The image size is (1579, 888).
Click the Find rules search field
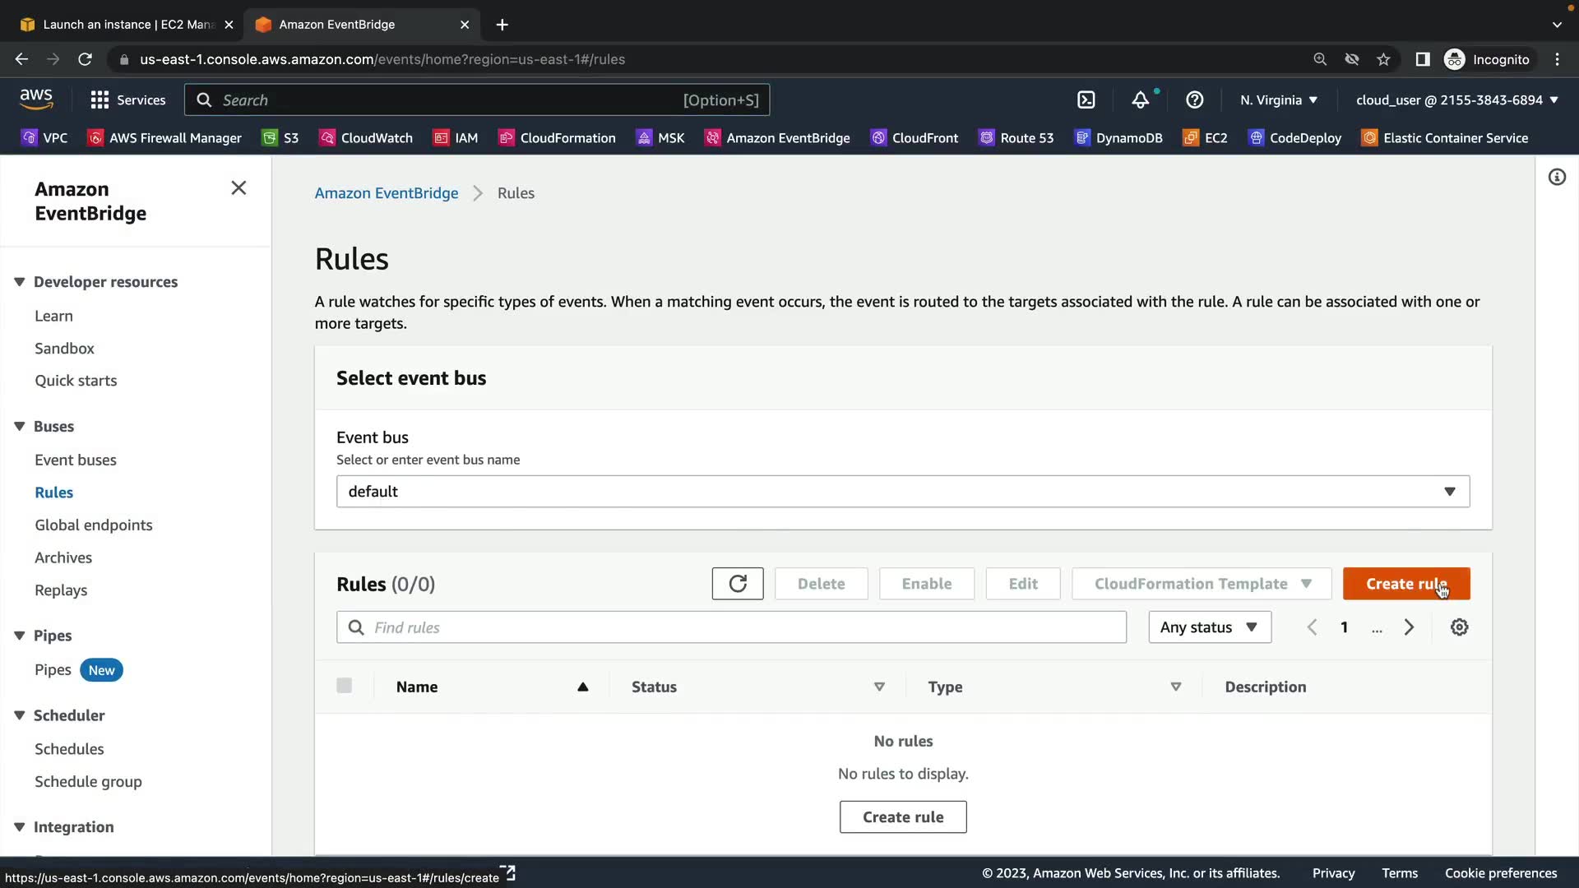pos(731,627)
